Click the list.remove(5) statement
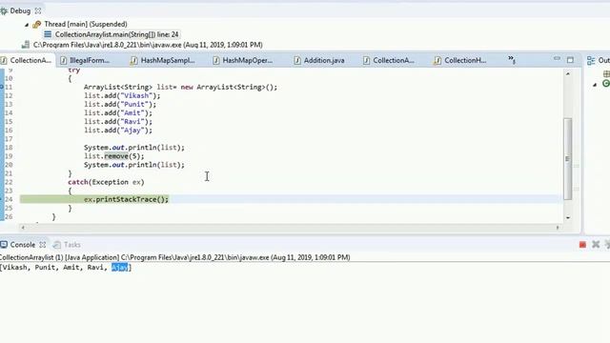Image resolution: width=610 pixels, height=343 pixels. pyautogui.click(x=114, y=156)
